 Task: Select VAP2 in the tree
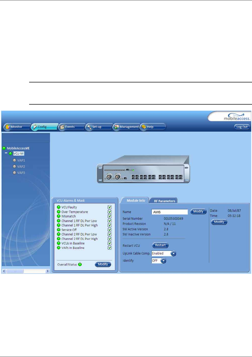point(21,166)
